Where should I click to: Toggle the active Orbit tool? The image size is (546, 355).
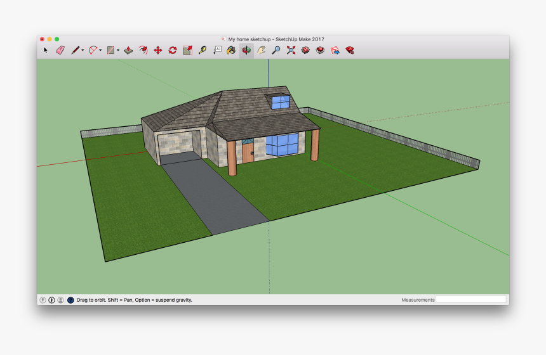pos(246,50)
